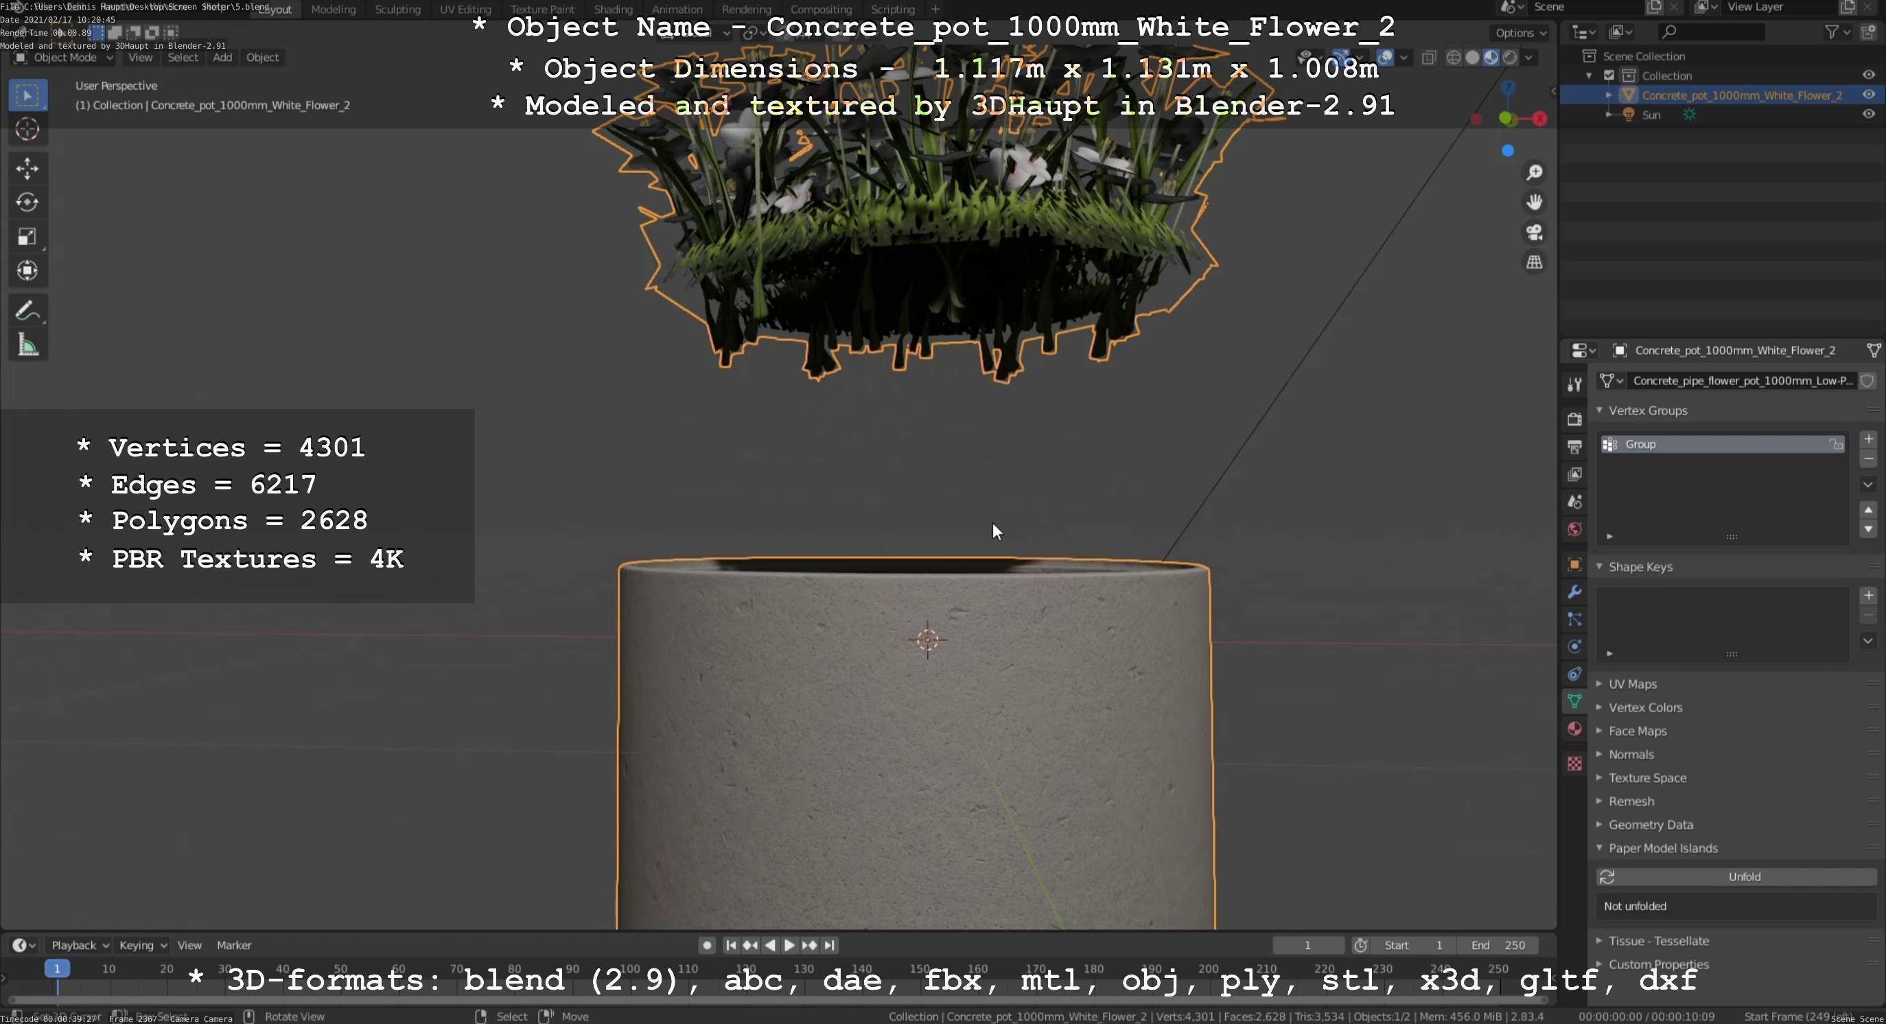Image resolution: width=1886 pixels, height=1024 pixels.
Task: Open the Texture properties checker tab
Action: pos(1574,763)
